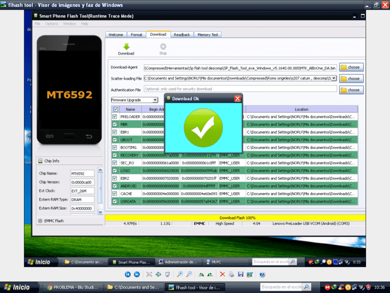The image size is (390, 293).
Task: Toggle the RECOVERY partition checkbox
Action: click(115, 155)
